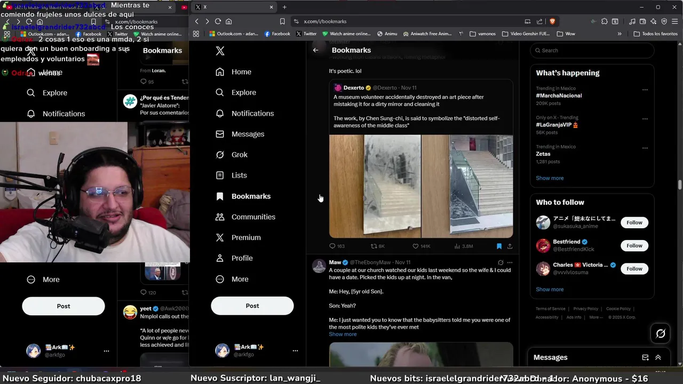The image size is (683, 384).
Task: Expand the footer More link
Action: pos(596,317)
